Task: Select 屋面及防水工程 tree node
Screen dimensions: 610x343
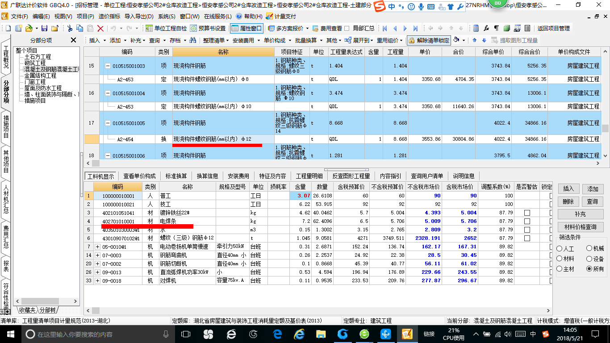Action: (43, 88)
